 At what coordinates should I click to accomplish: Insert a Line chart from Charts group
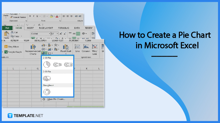tap(44, 49)
